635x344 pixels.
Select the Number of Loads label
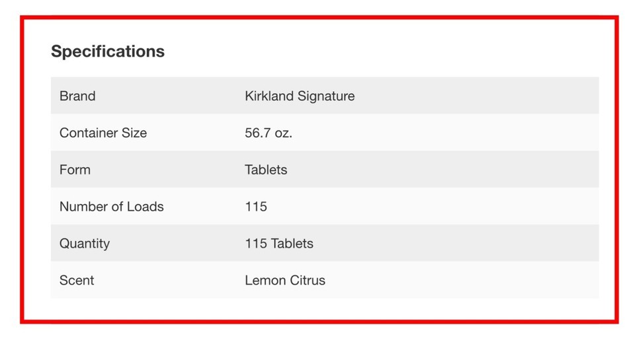click(x=111, y=206)
